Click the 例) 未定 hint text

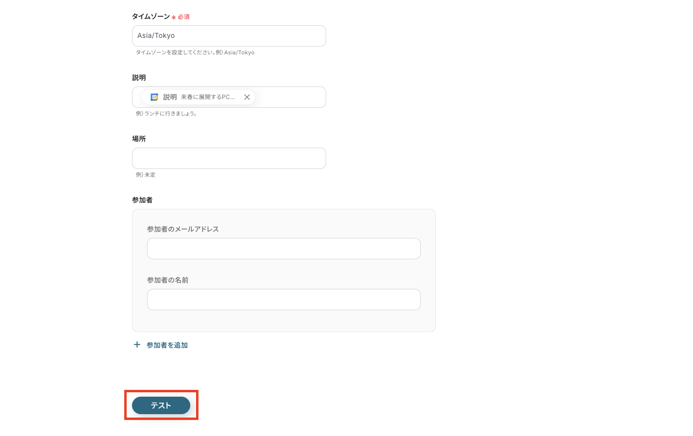click(146, 175)
